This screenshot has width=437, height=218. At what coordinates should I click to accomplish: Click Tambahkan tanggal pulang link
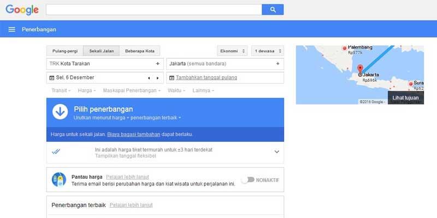pos(206,77)
